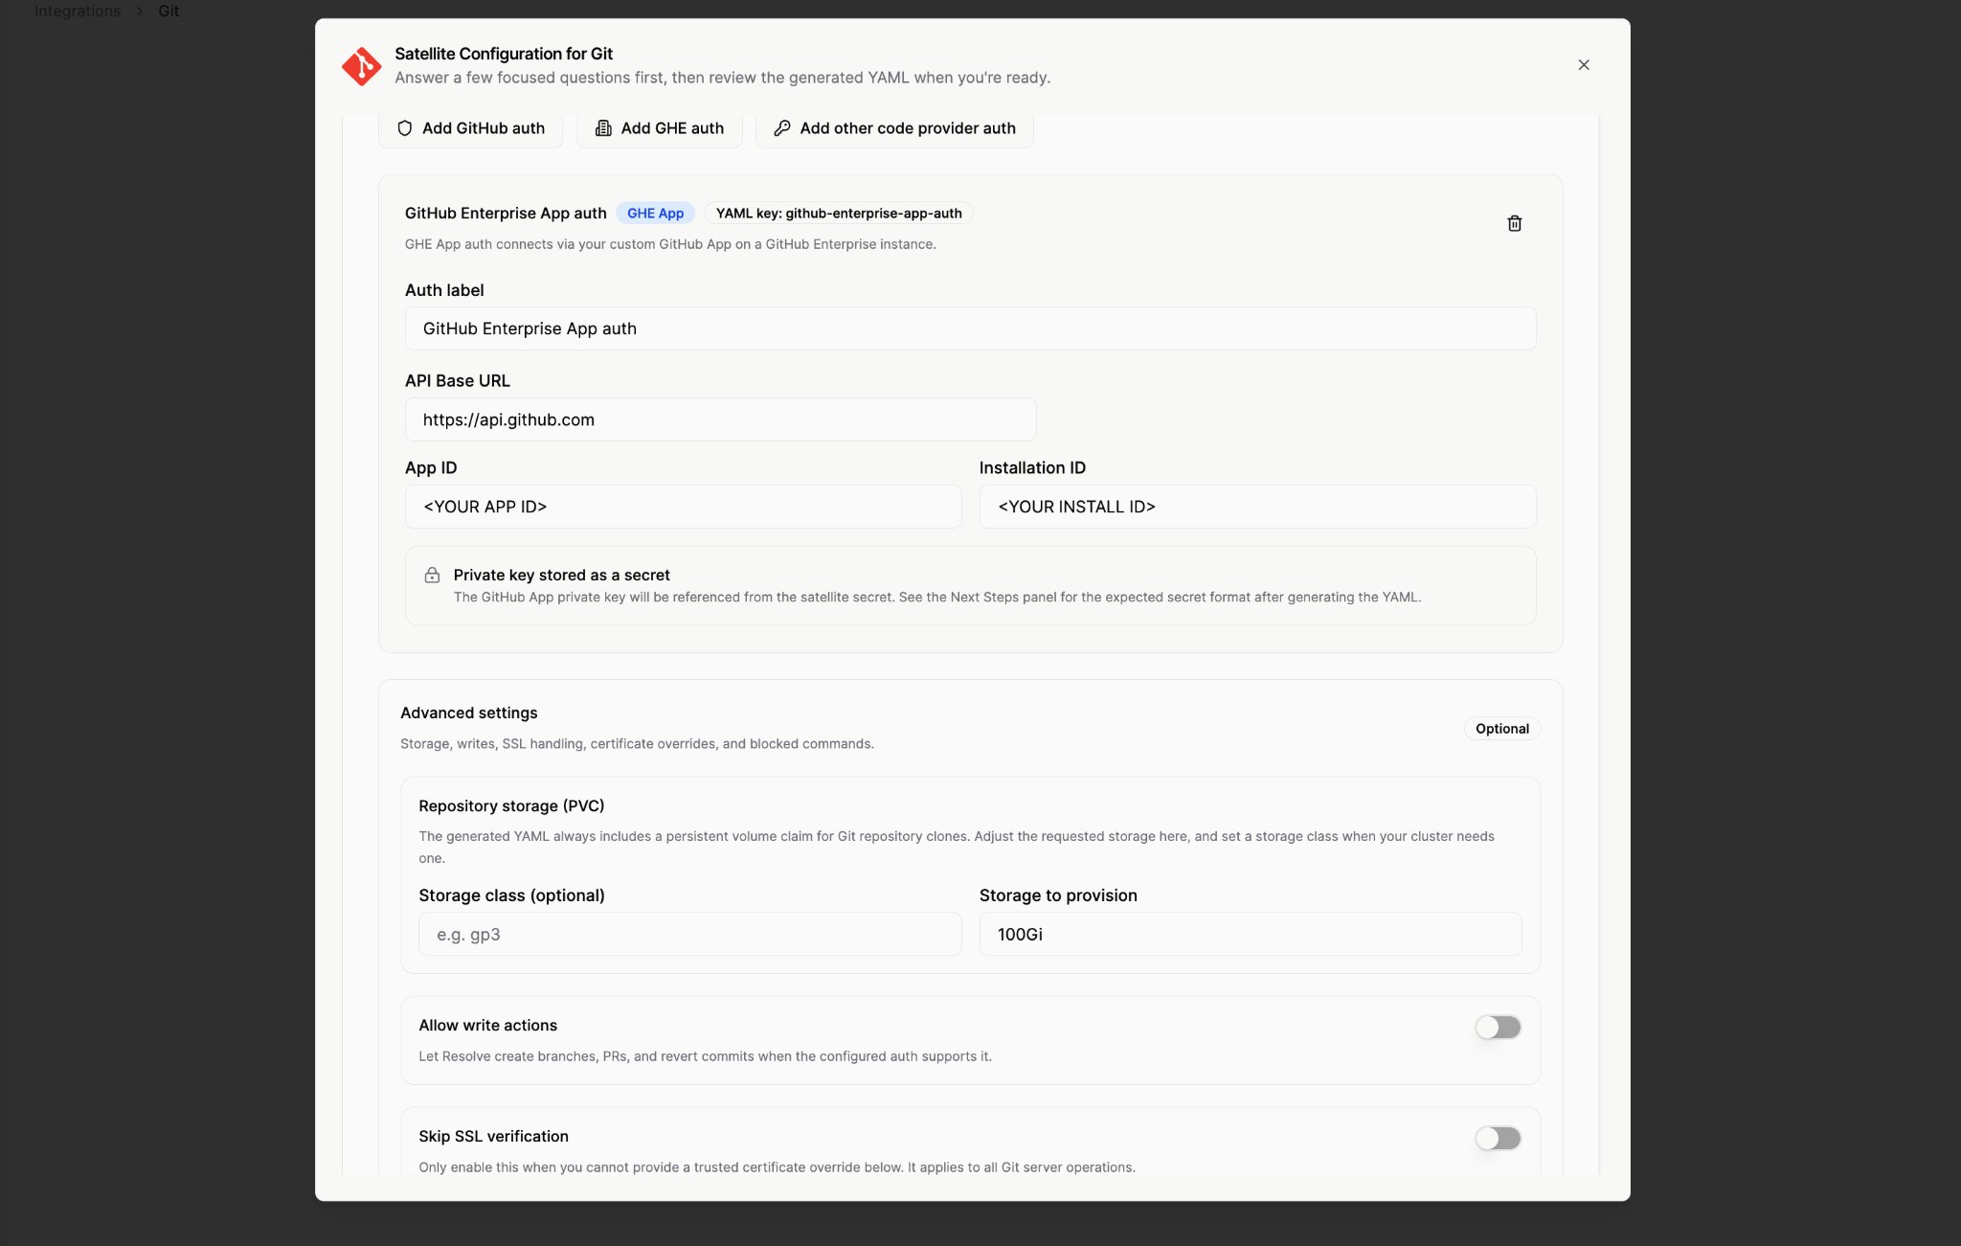
Task: Click the GHE App badge
Action: point(655,214)
